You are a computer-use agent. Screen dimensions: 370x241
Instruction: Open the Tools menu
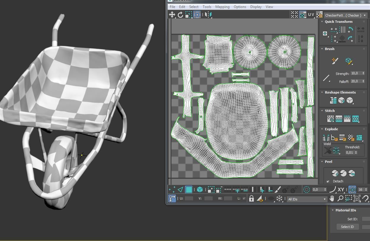click(207, 7)
